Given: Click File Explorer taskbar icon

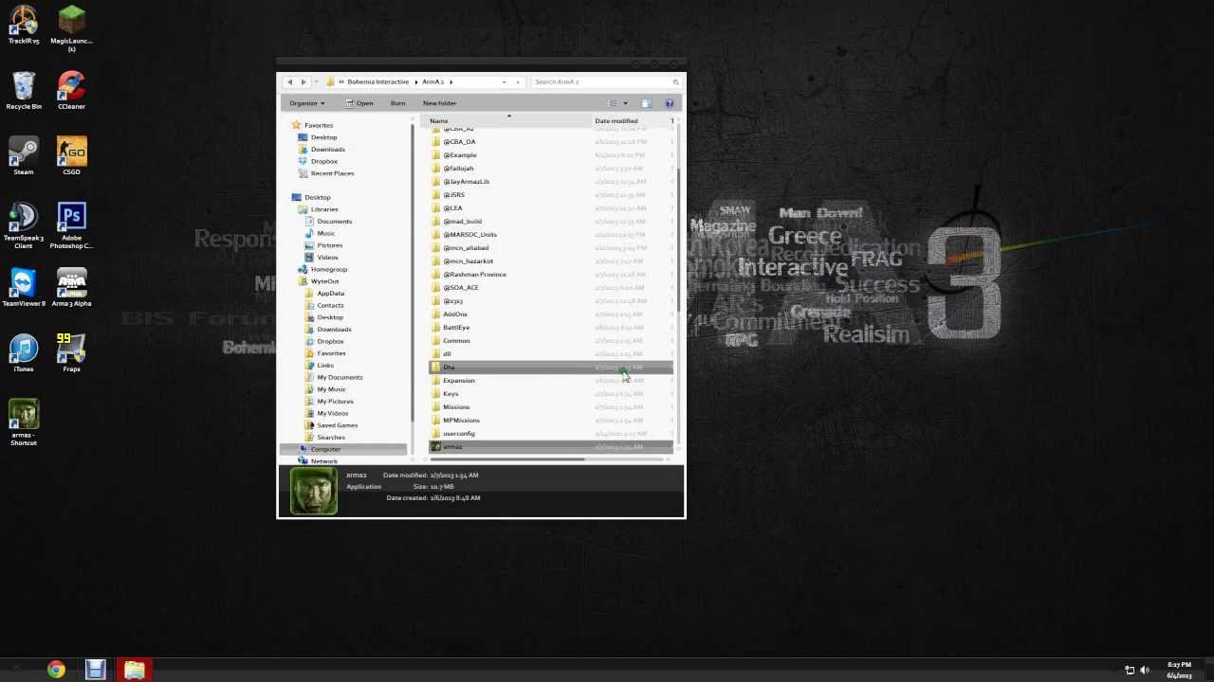Looking at the screenshot, I should click(134, 671).
